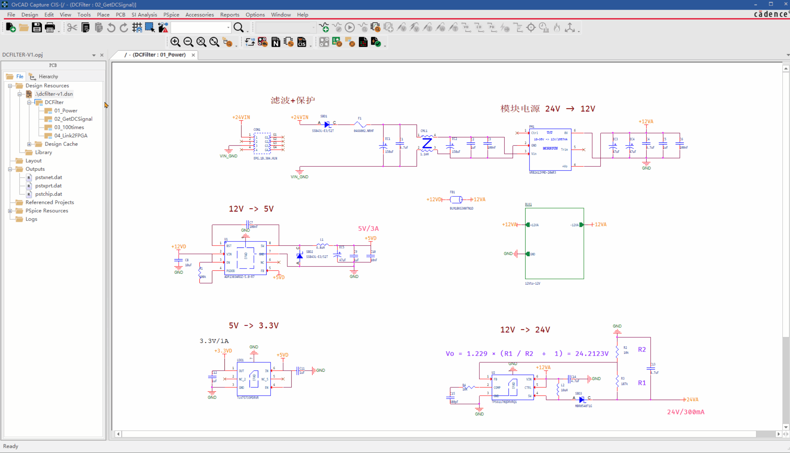
Task: Select the pstxnet.dat output file
Action: (x=48, y=177)
